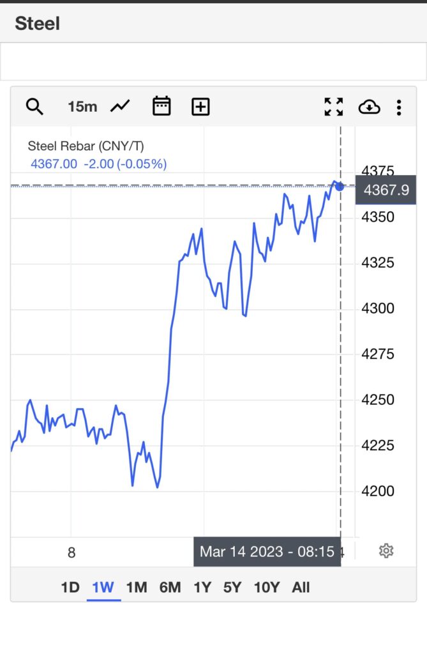Screen dimensions: 427x654
Task: Switch to 1M time range
Action: pyautogui.click(x=137, y=587)
